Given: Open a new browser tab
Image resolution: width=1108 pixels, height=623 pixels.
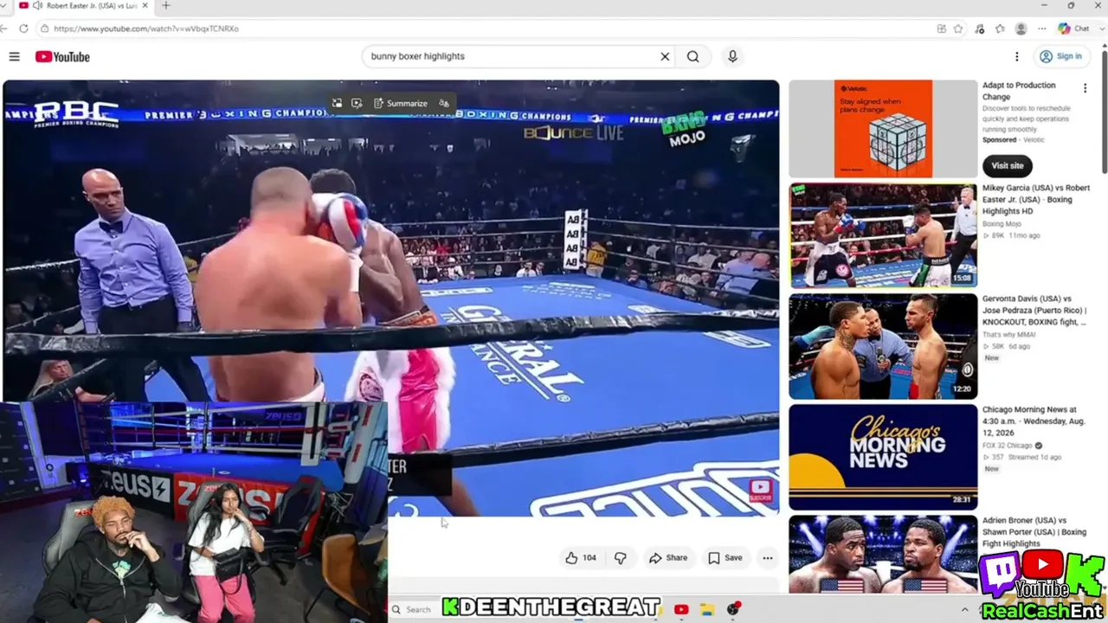Looking at the screenshot, I should [165, 6].
